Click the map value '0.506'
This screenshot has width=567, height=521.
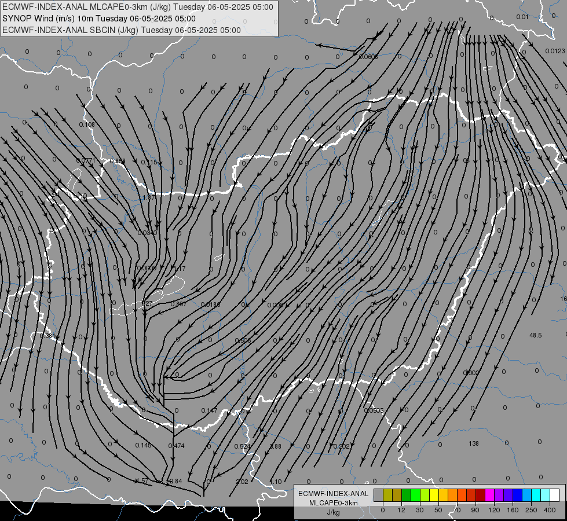[243, 340]
